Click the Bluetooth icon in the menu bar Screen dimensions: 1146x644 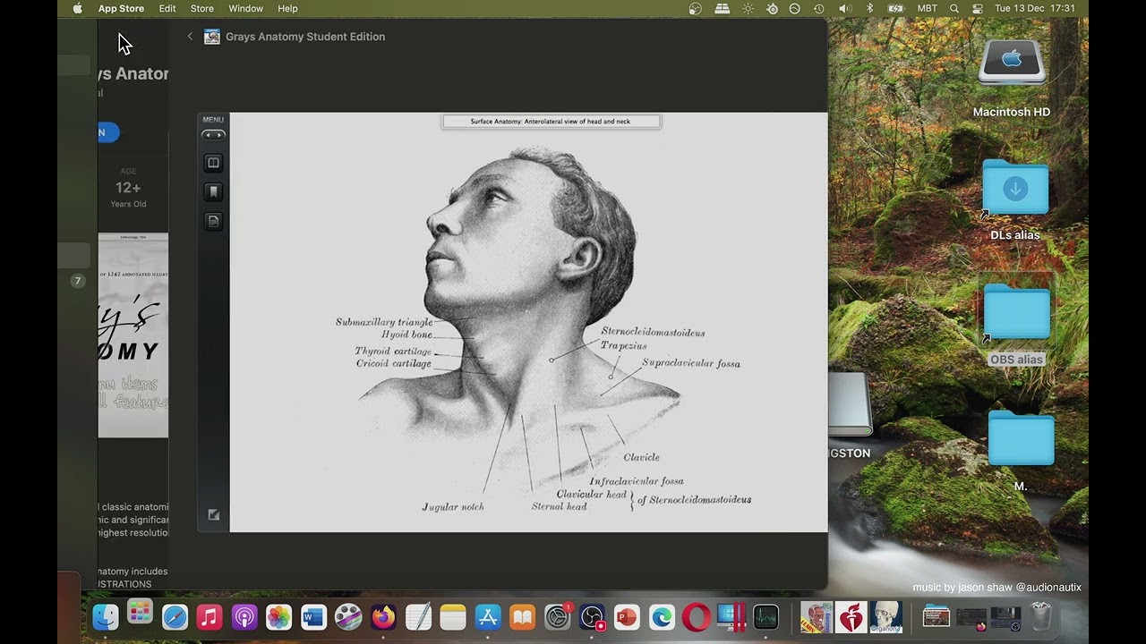click(x=869, y=8)
